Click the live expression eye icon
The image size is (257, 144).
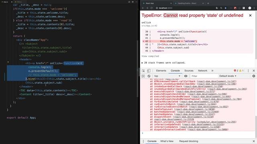pyautogui.click(x=186, y=76)
